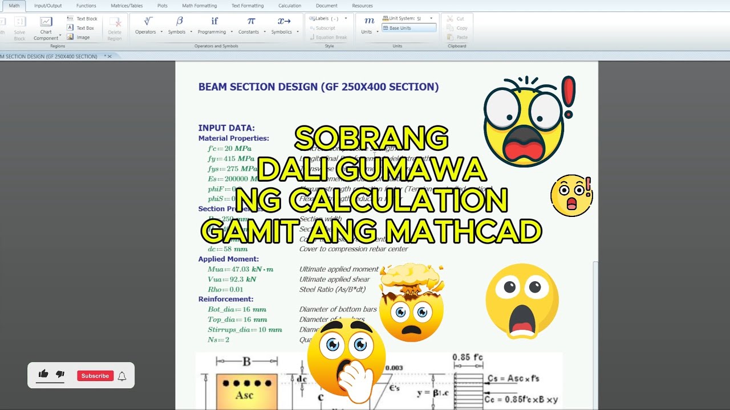Open the Document ribbon tab
Screen dimensions: 730x410
click(x=327, y=6)
